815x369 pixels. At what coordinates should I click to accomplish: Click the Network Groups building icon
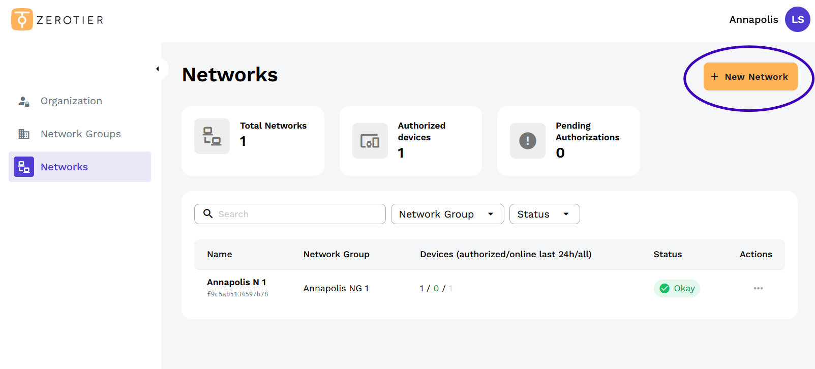24,134
